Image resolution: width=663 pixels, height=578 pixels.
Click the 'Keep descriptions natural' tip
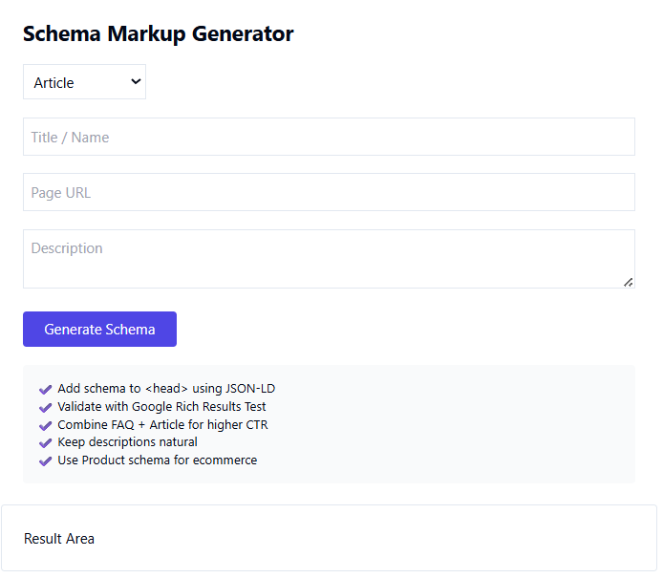[127, 441]
